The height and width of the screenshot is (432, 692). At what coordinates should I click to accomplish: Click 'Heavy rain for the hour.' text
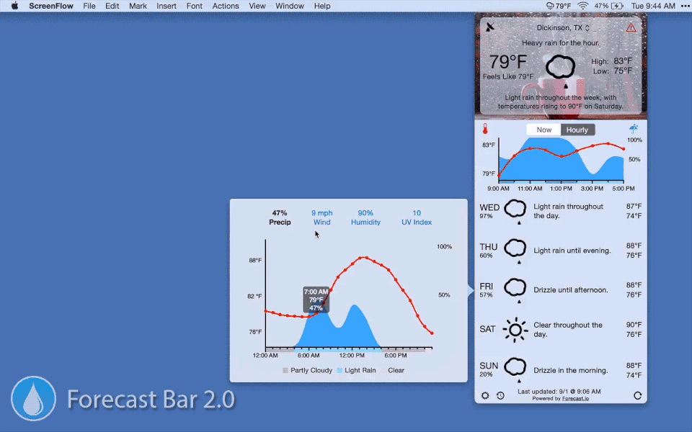(x=561, y=42)
